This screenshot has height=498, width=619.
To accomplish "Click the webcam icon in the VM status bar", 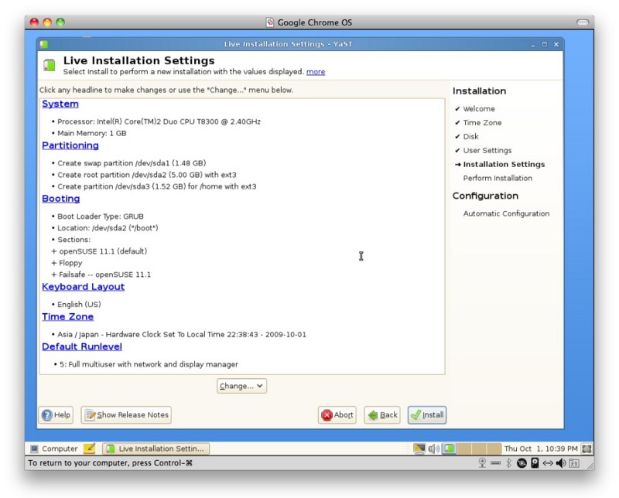I will tap(482, 463).
